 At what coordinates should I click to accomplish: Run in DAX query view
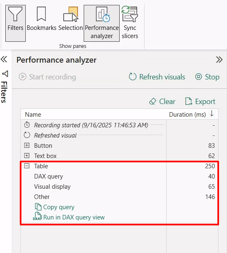tap(69, 217)
